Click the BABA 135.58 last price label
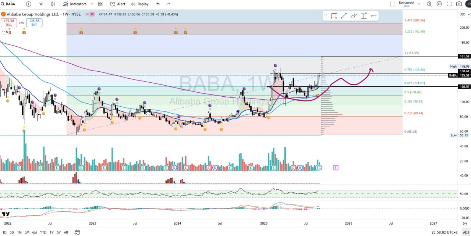The height and width of the screenshot is (236, 471). (x=460, y=75)
